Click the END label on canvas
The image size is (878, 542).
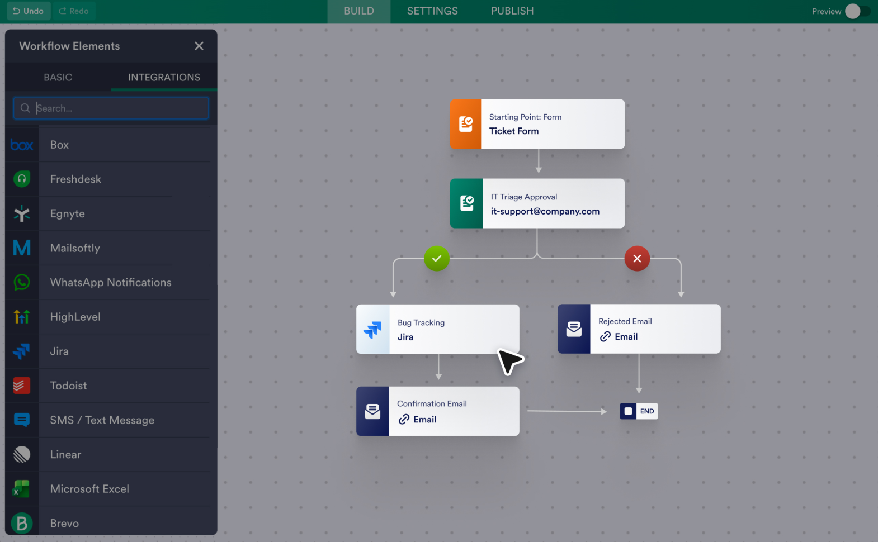(647, 411)
